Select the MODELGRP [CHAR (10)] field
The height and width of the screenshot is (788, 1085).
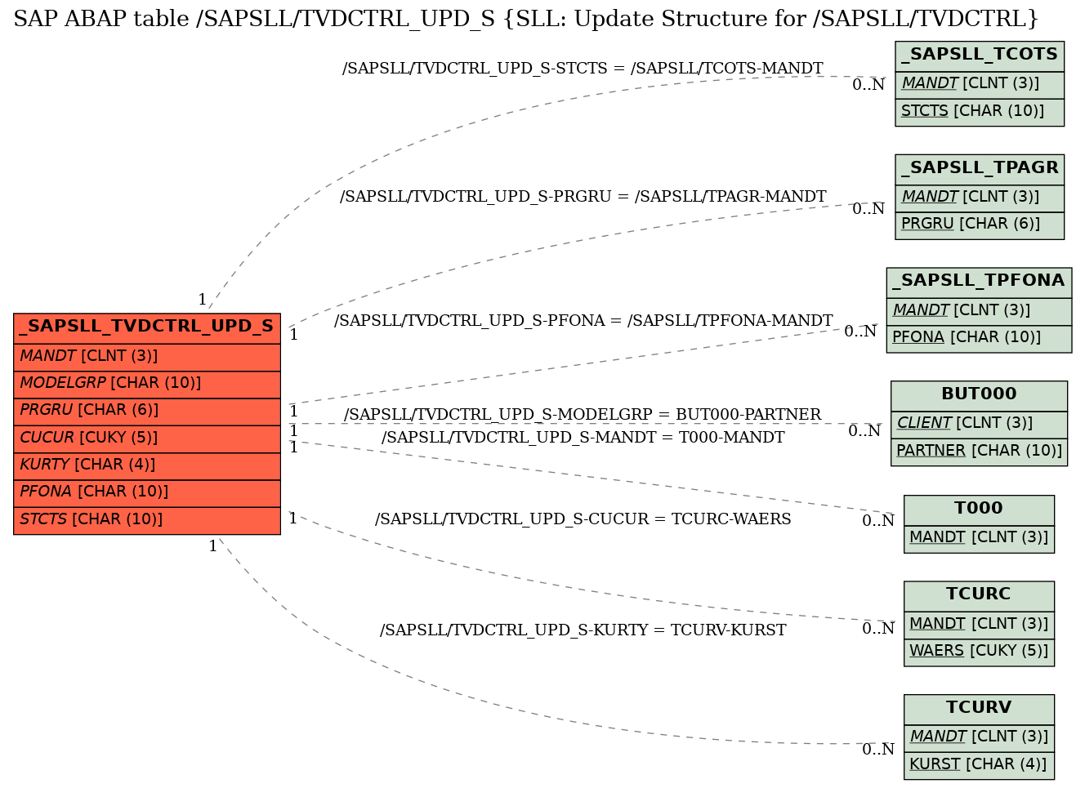coord(147,383)
